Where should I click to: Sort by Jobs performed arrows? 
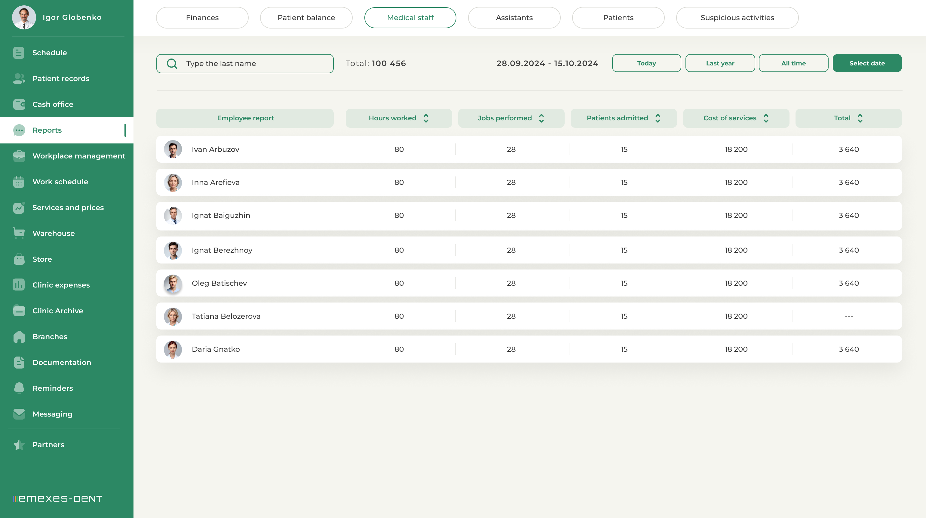click(x=541, y=118)
